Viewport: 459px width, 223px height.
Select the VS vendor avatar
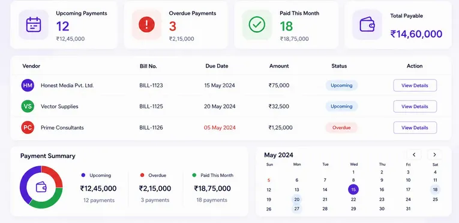28,106
